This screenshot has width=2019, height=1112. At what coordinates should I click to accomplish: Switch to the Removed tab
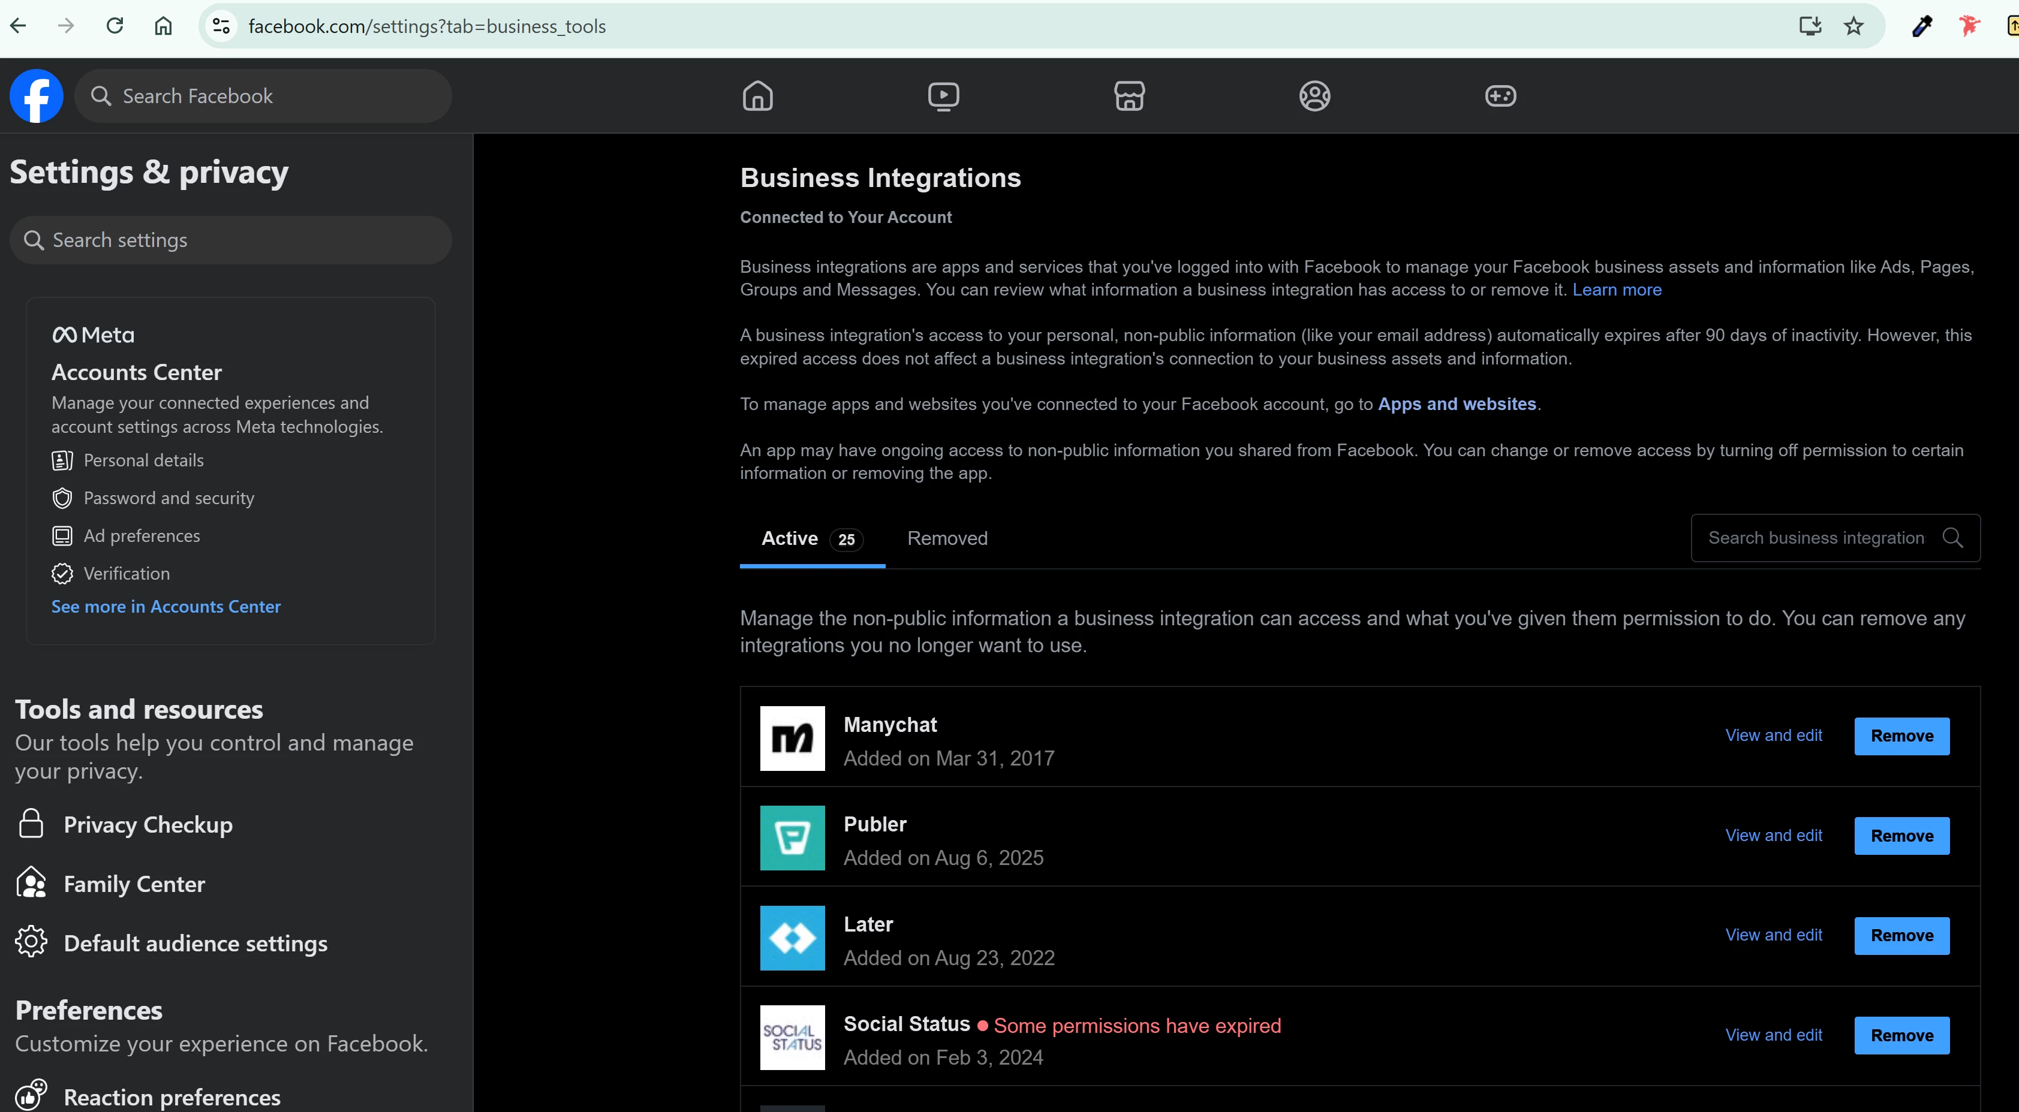point(947,538)
